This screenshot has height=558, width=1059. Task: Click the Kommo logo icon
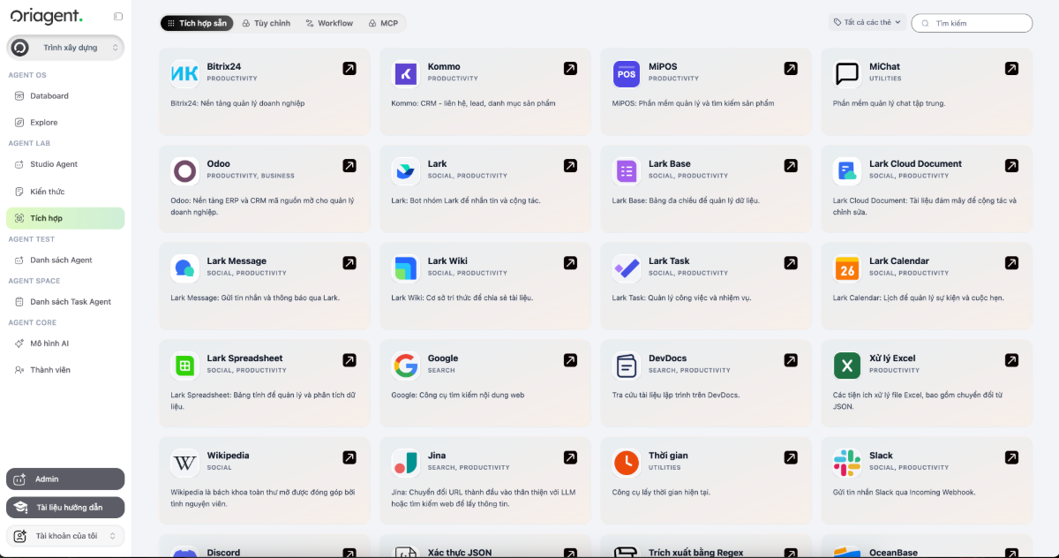click(406, 74)
